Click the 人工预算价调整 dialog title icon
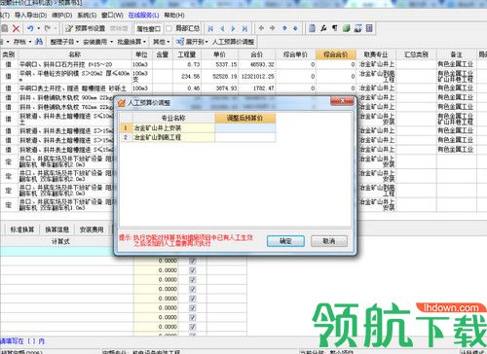This screenshot has width=487, height=354. click(122, 103)
